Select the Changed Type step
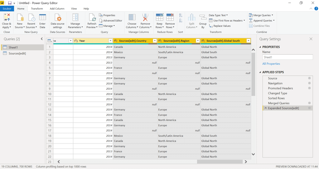The image size is (319, 169). point(278,93)
